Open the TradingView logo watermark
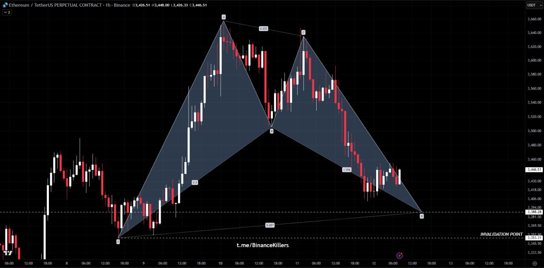The height and width of the screenshot is (268, 544). 7,253
